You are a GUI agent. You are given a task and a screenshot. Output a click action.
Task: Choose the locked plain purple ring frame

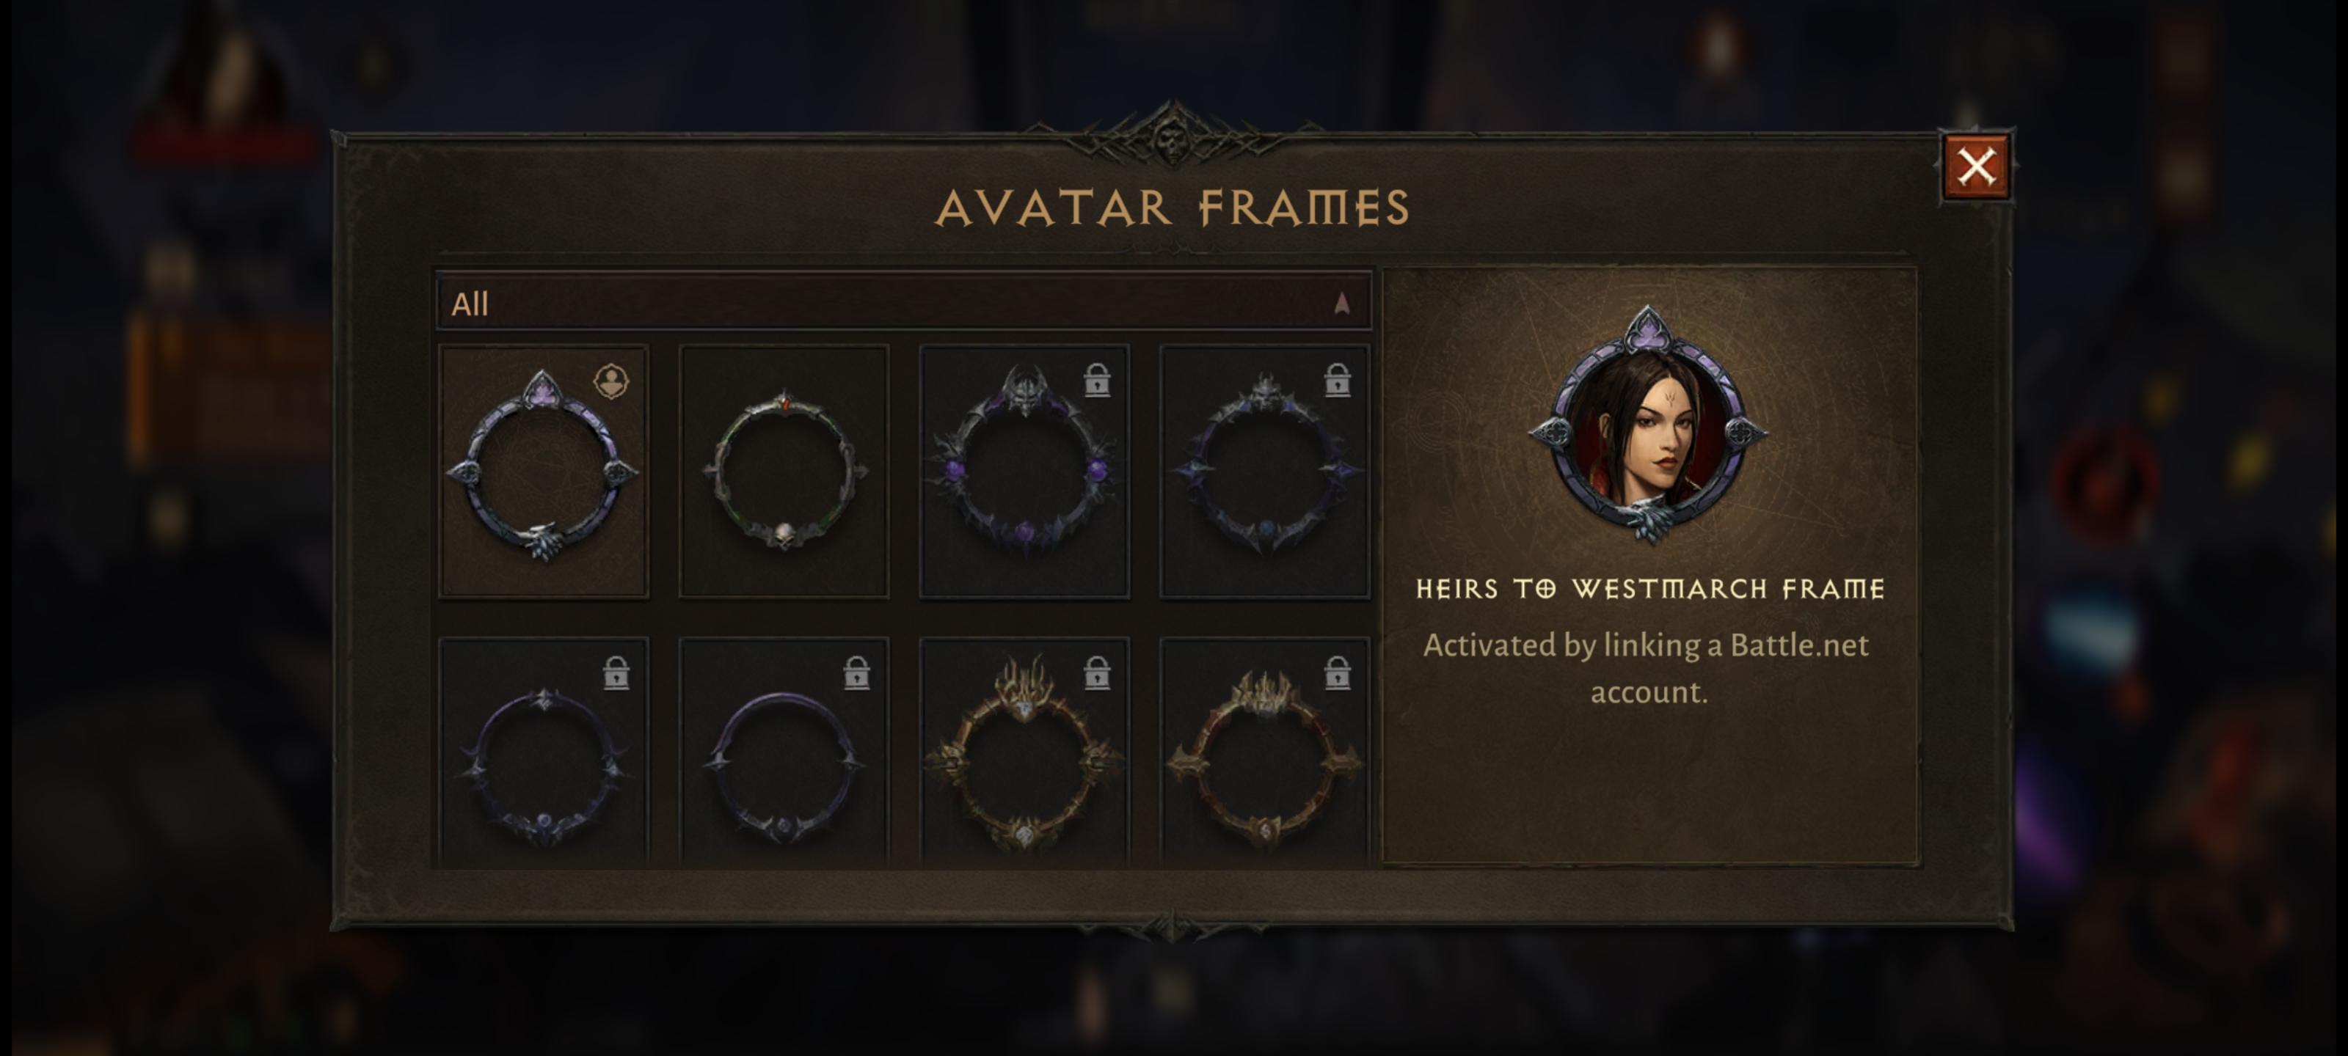pyautogui.click(x=784, y=752)
